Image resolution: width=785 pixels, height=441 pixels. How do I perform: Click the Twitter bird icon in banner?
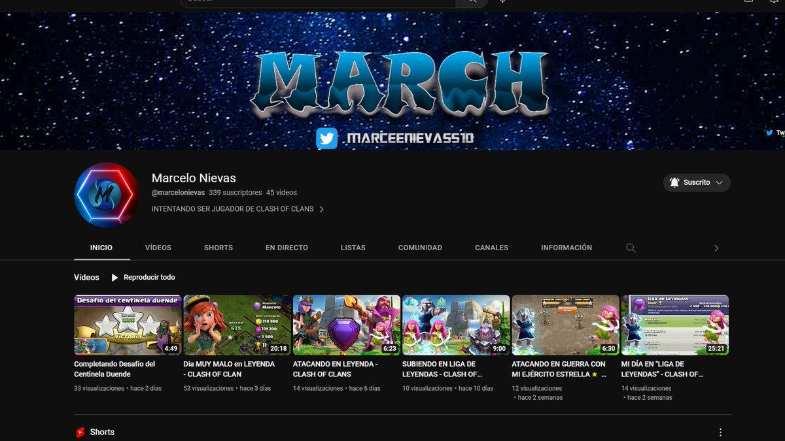coord(326,139)
